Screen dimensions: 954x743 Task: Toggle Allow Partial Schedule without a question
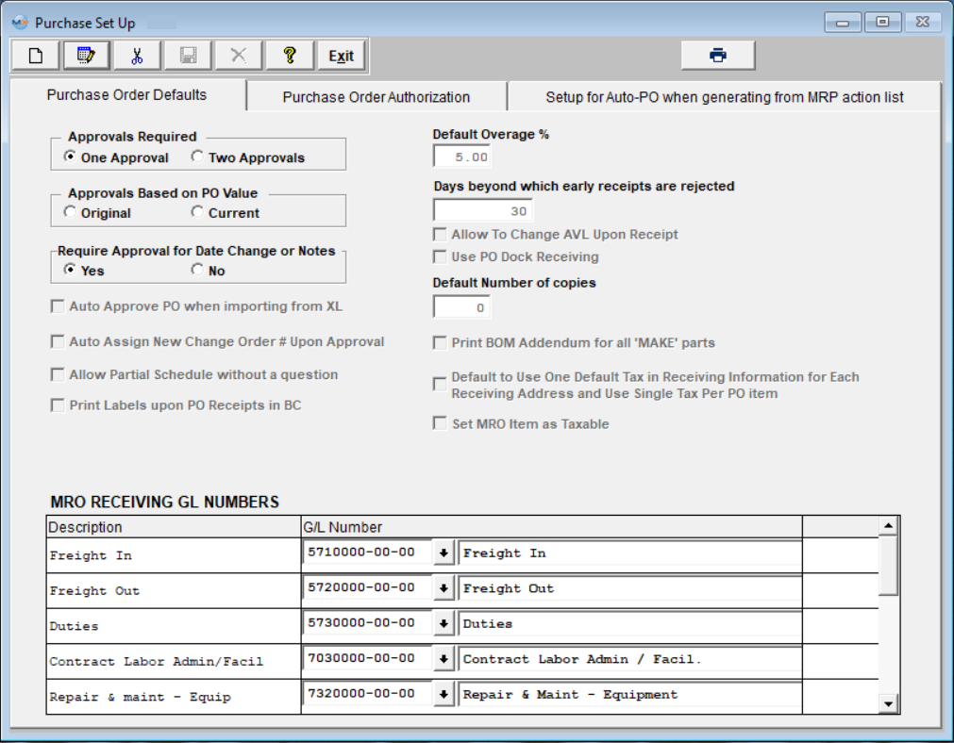[x=58, y=374]
